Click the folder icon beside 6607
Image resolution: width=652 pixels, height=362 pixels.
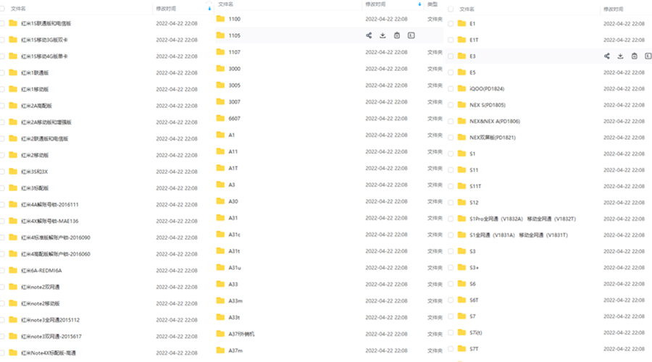point(220,119)
